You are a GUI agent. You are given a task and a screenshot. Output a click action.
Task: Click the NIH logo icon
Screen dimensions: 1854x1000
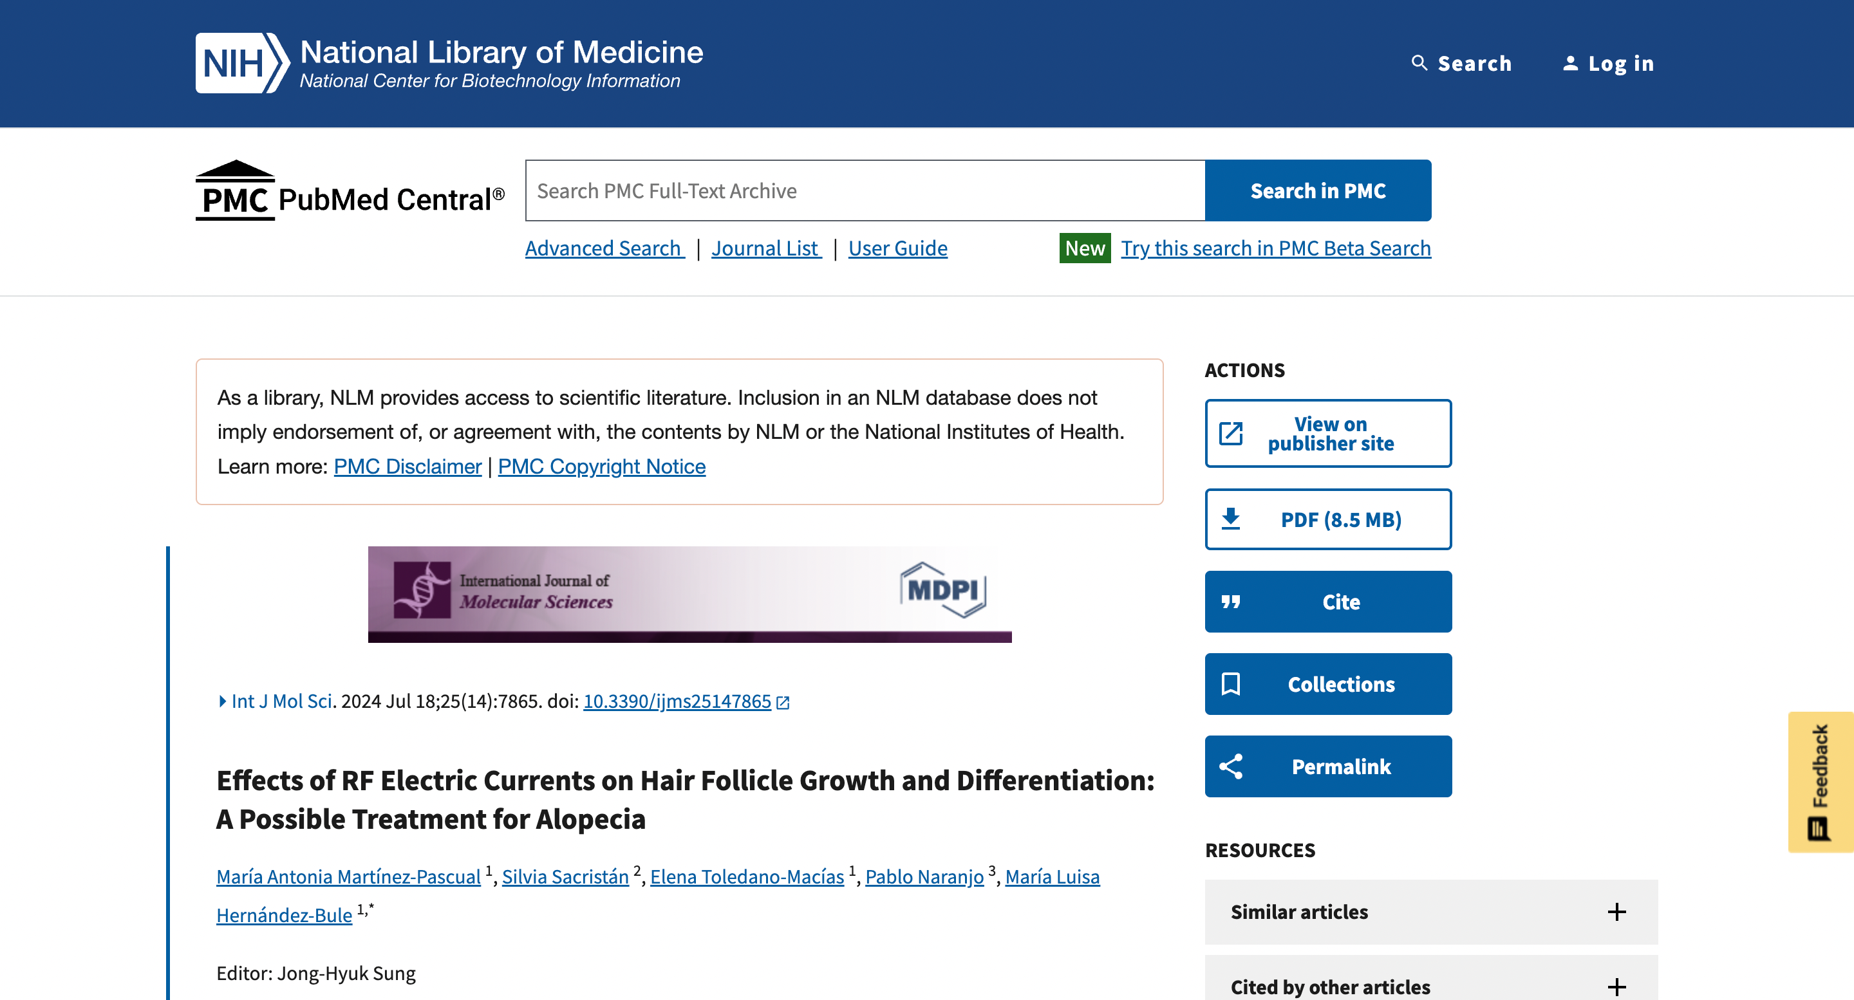point(241,63)
